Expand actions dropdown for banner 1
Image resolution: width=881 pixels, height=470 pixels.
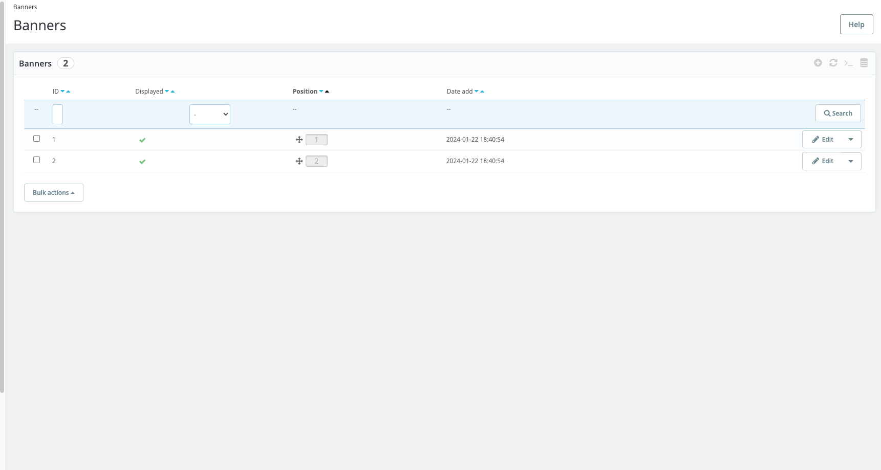[851, 140]
